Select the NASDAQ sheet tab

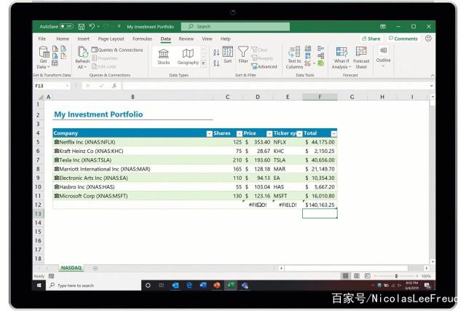click(71, 268)
